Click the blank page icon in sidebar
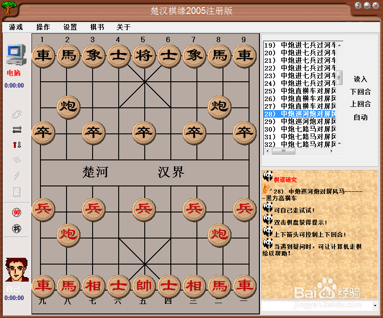 tap(17, 192)
